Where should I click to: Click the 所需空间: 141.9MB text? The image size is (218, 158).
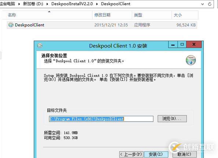61,133
